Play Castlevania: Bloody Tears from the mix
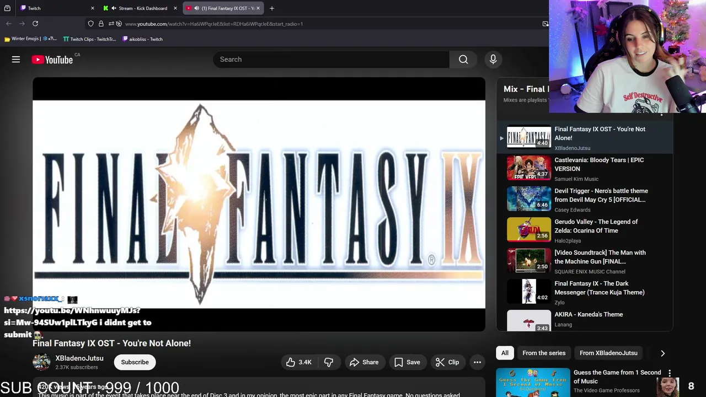This screenshot has width=706, height=397. (585, 169)
